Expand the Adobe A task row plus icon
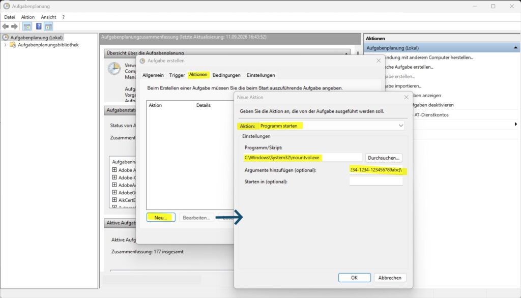The image size is (521, 298). point(114,170)
